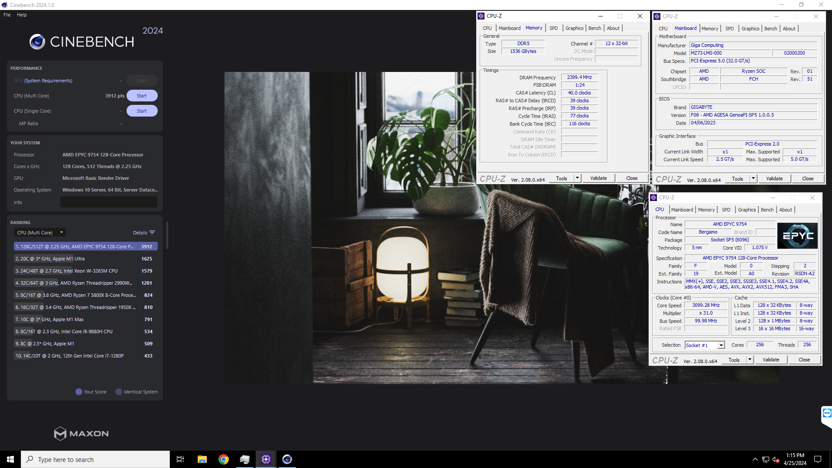Select ranking entry Core i7-1280P
Viewport: 832px width, 468px height.
pyautogui.click(x=85, y=356)
